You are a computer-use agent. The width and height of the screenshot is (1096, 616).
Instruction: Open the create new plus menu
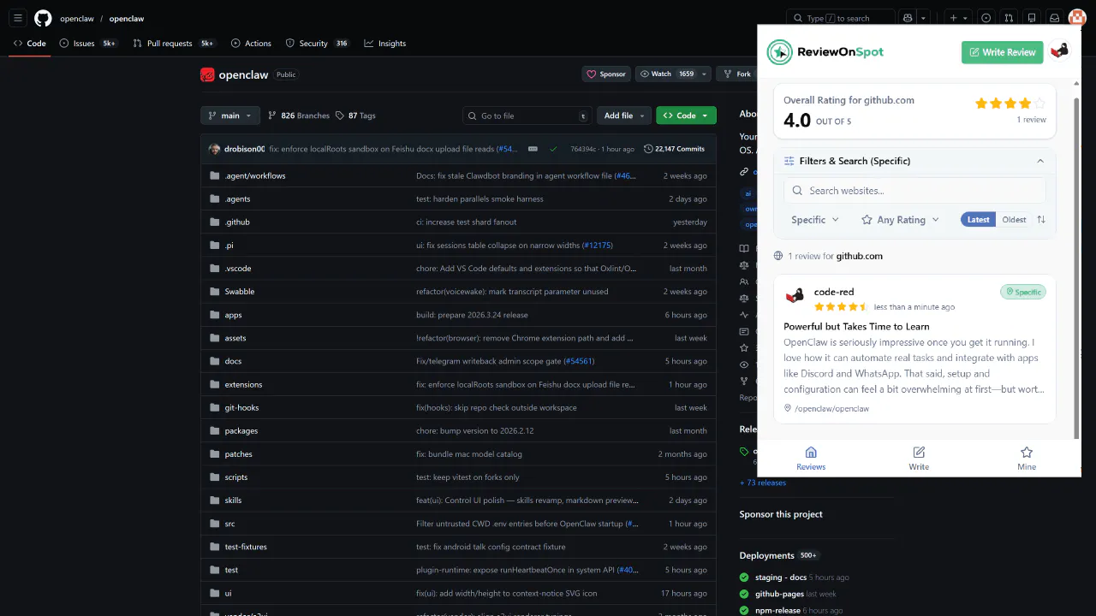958,18
